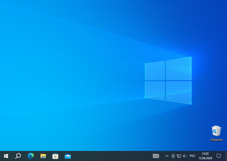Open the Windows Start menu
227x161 pixels.
(6, 156)
